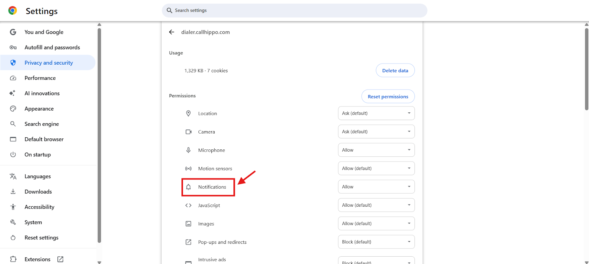
Task: Click the key icon for Autofill and passwords
Action: pyautogui.click(x=13, y=47)
